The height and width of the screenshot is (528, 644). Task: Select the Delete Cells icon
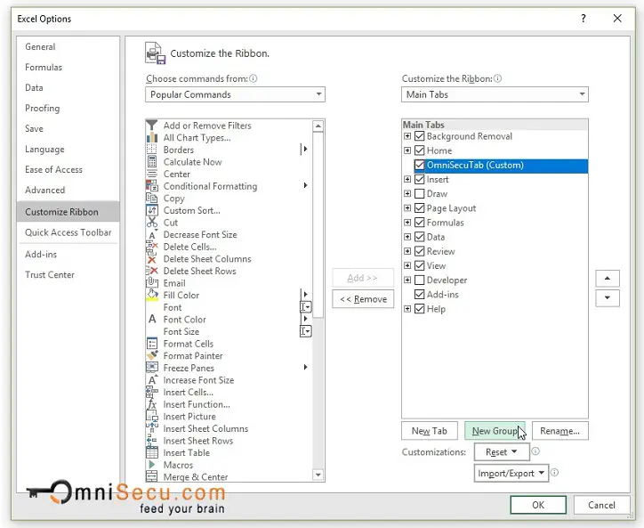tap(152, 247)
